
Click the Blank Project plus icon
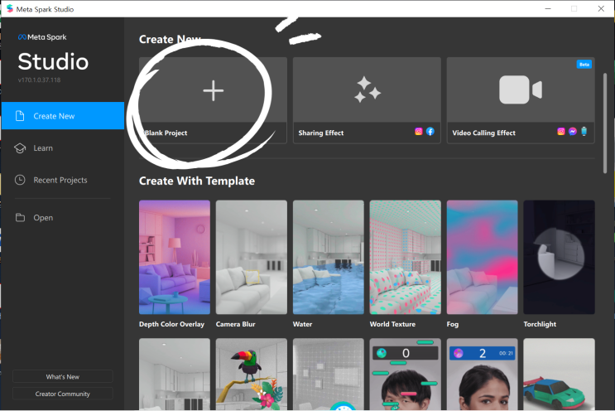[x=213, y=91]
